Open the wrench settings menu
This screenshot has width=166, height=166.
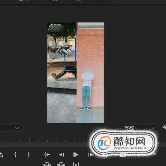click(164, 127)
